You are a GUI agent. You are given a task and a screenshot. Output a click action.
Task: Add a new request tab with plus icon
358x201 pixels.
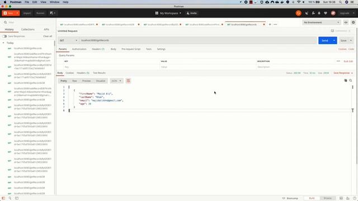pos(270,25)
